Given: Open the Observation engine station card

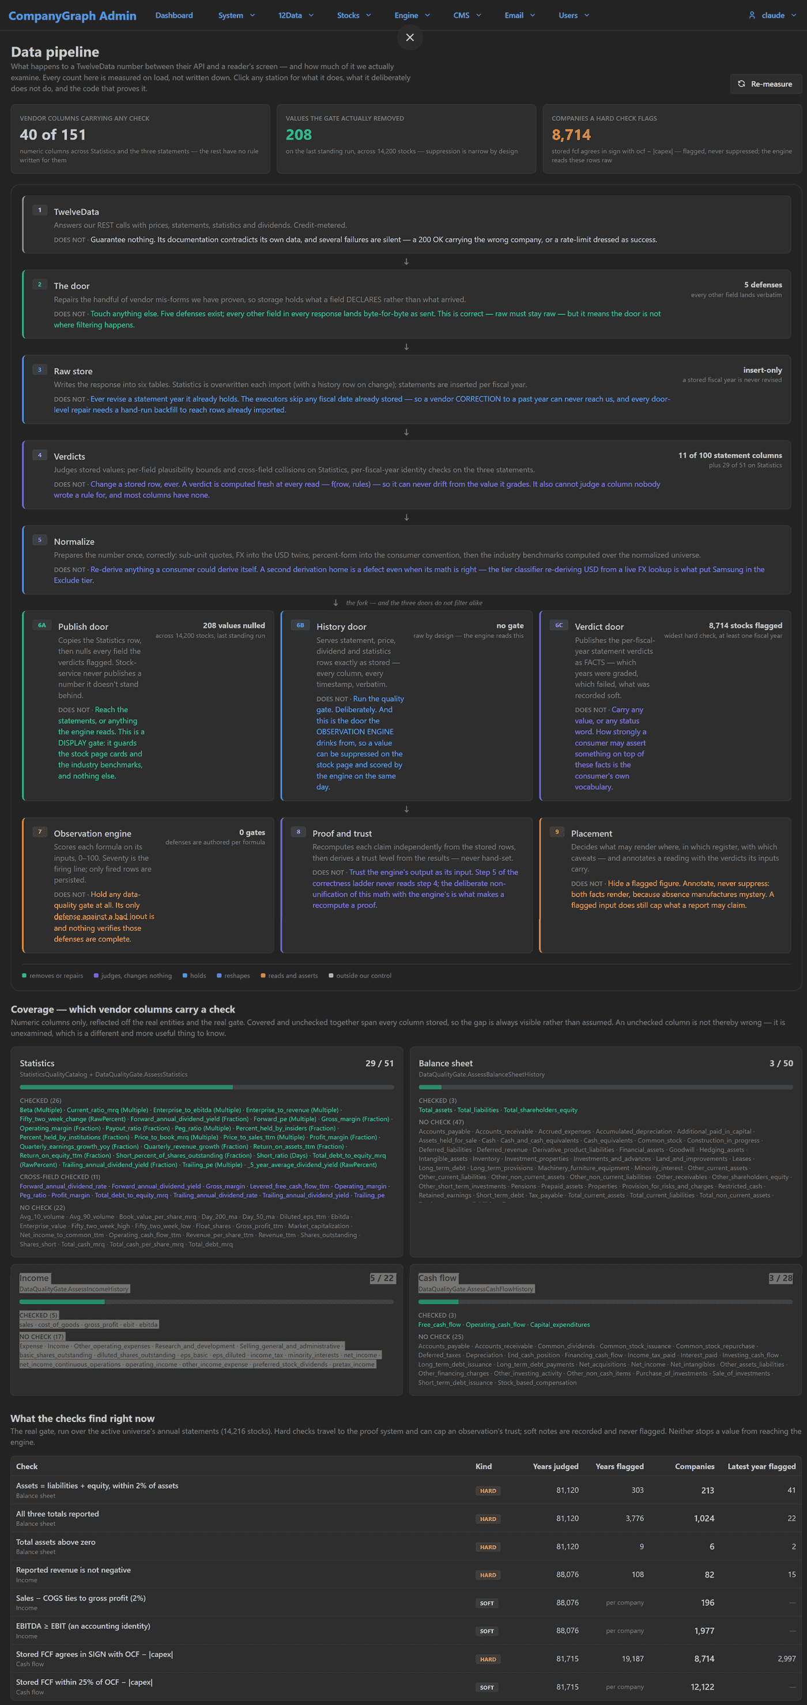Looking at the screenshot, I should (148, 885).
